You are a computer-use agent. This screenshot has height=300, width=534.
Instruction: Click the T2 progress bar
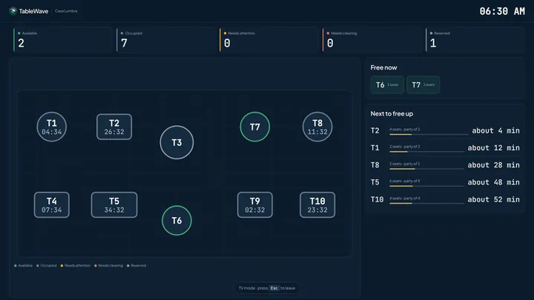coord(429,135)
